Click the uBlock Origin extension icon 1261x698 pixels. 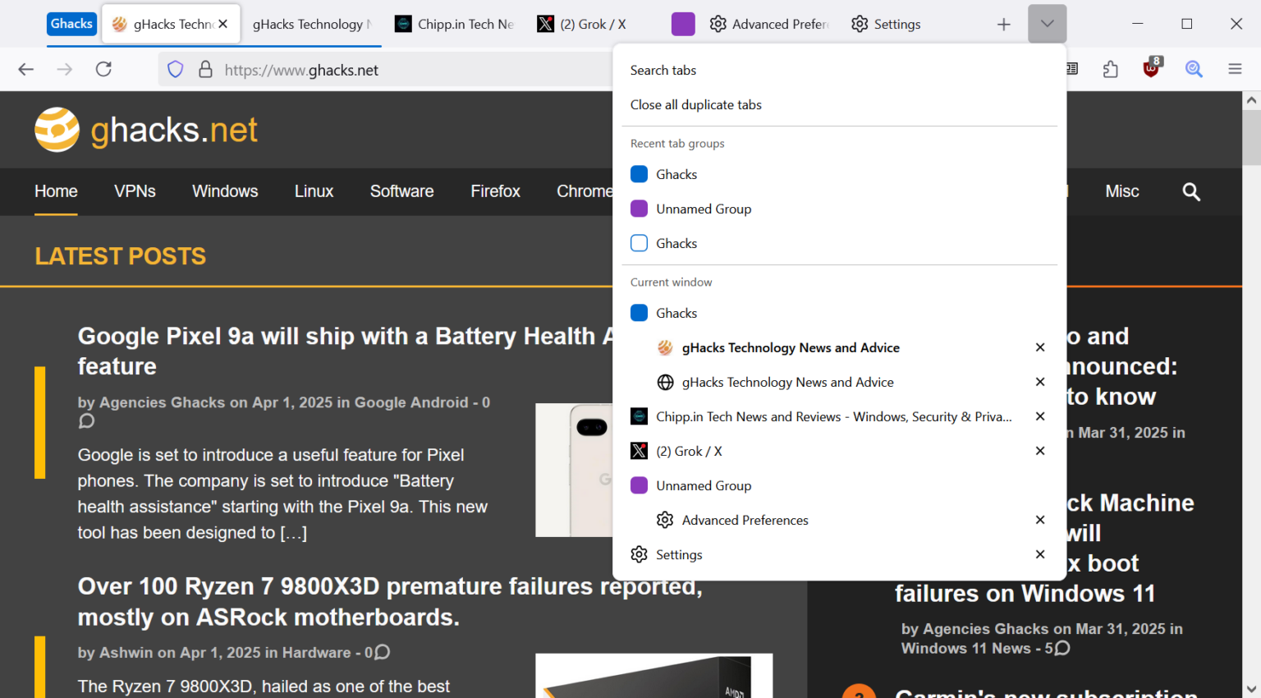tap(1149, 69)
